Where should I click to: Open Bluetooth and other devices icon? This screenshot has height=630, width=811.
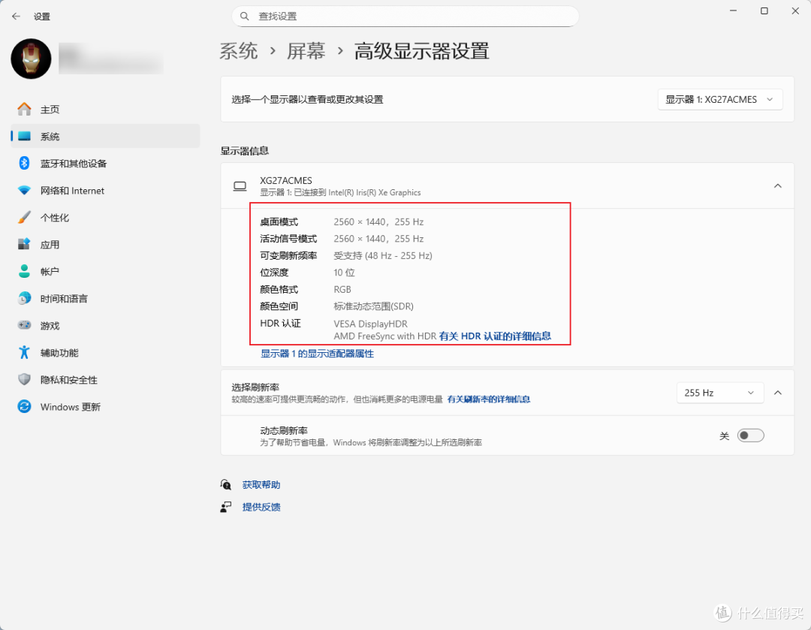pos(25,164)
